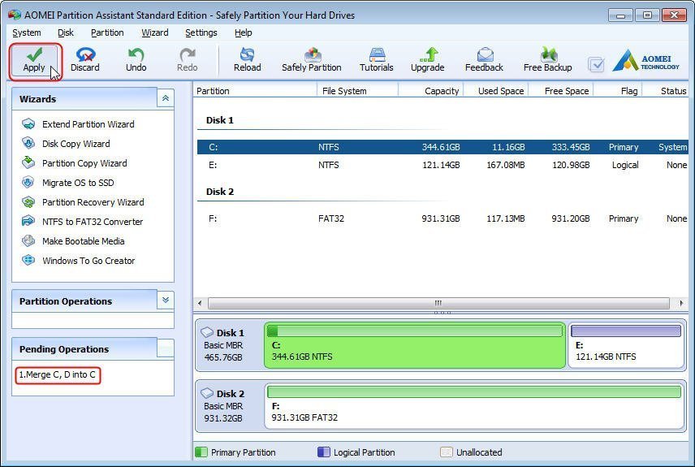Select the C: row in partition list

[x=442, y=147]
